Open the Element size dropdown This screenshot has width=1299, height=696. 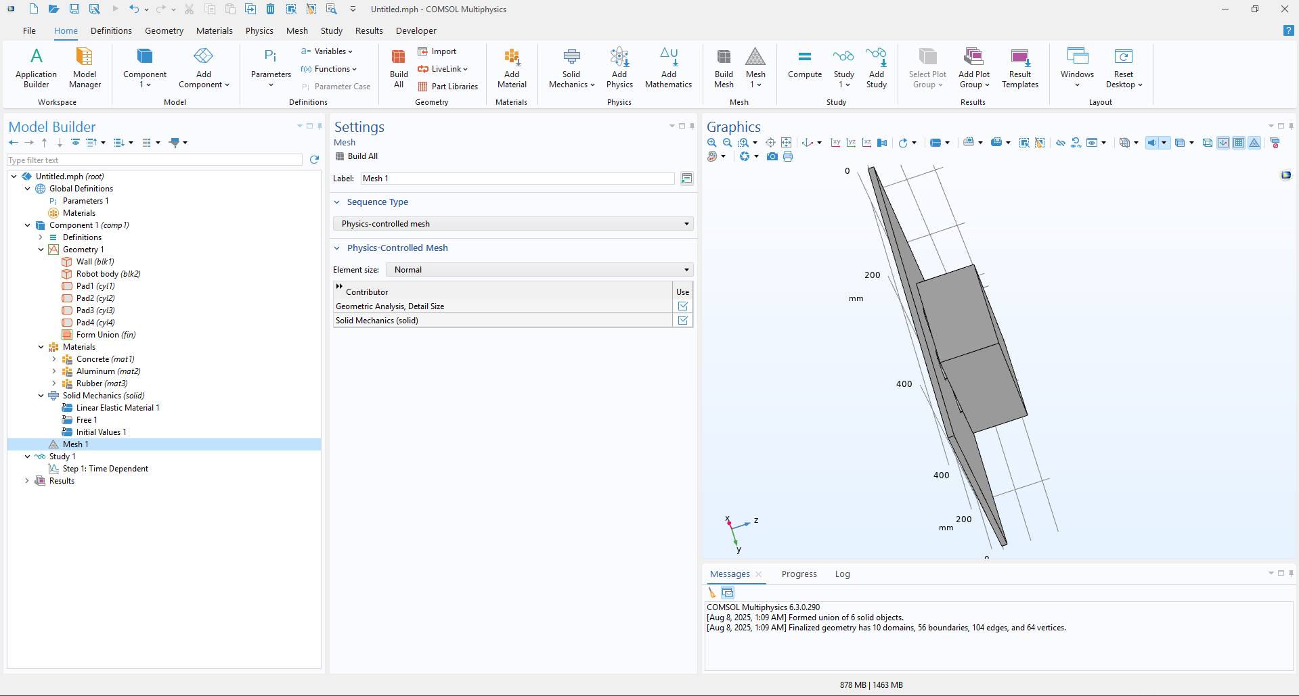point(539,270)
